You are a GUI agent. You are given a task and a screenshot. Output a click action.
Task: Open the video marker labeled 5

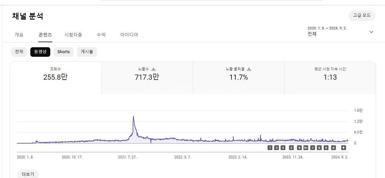(283, 148)
